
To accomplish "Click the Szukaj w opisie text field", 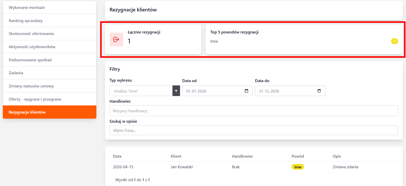I will tap(254, 130).
